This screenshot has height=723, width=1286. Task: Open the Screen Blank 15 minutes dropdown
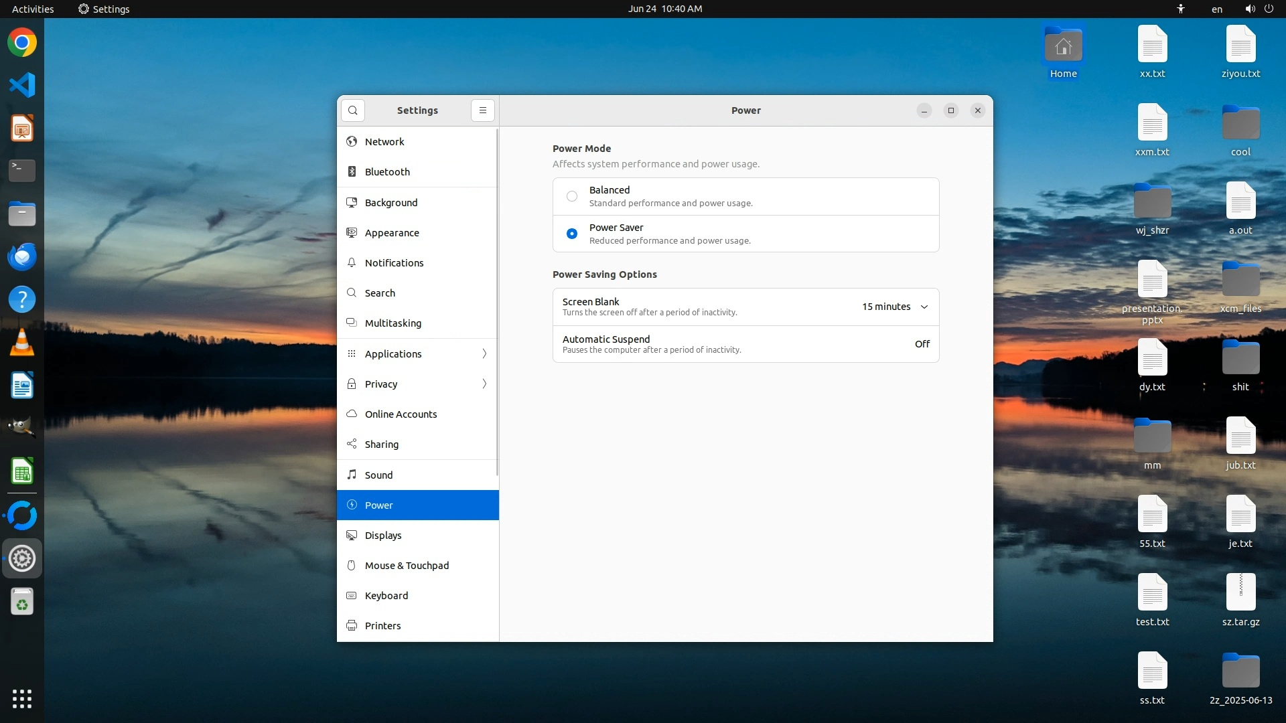click(x=896, y=307)
